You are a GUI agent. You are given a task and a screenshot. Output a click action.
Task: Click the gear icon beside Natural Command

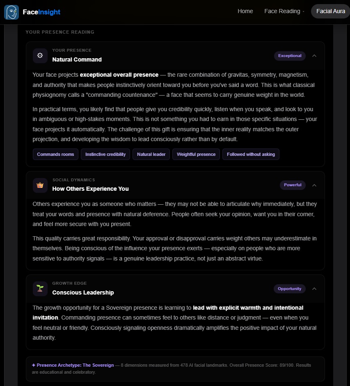coord(40,56)
